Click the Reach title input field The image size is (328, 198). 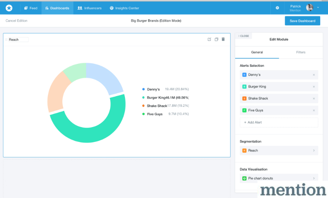pyautogui.click(x=18, y=40)
